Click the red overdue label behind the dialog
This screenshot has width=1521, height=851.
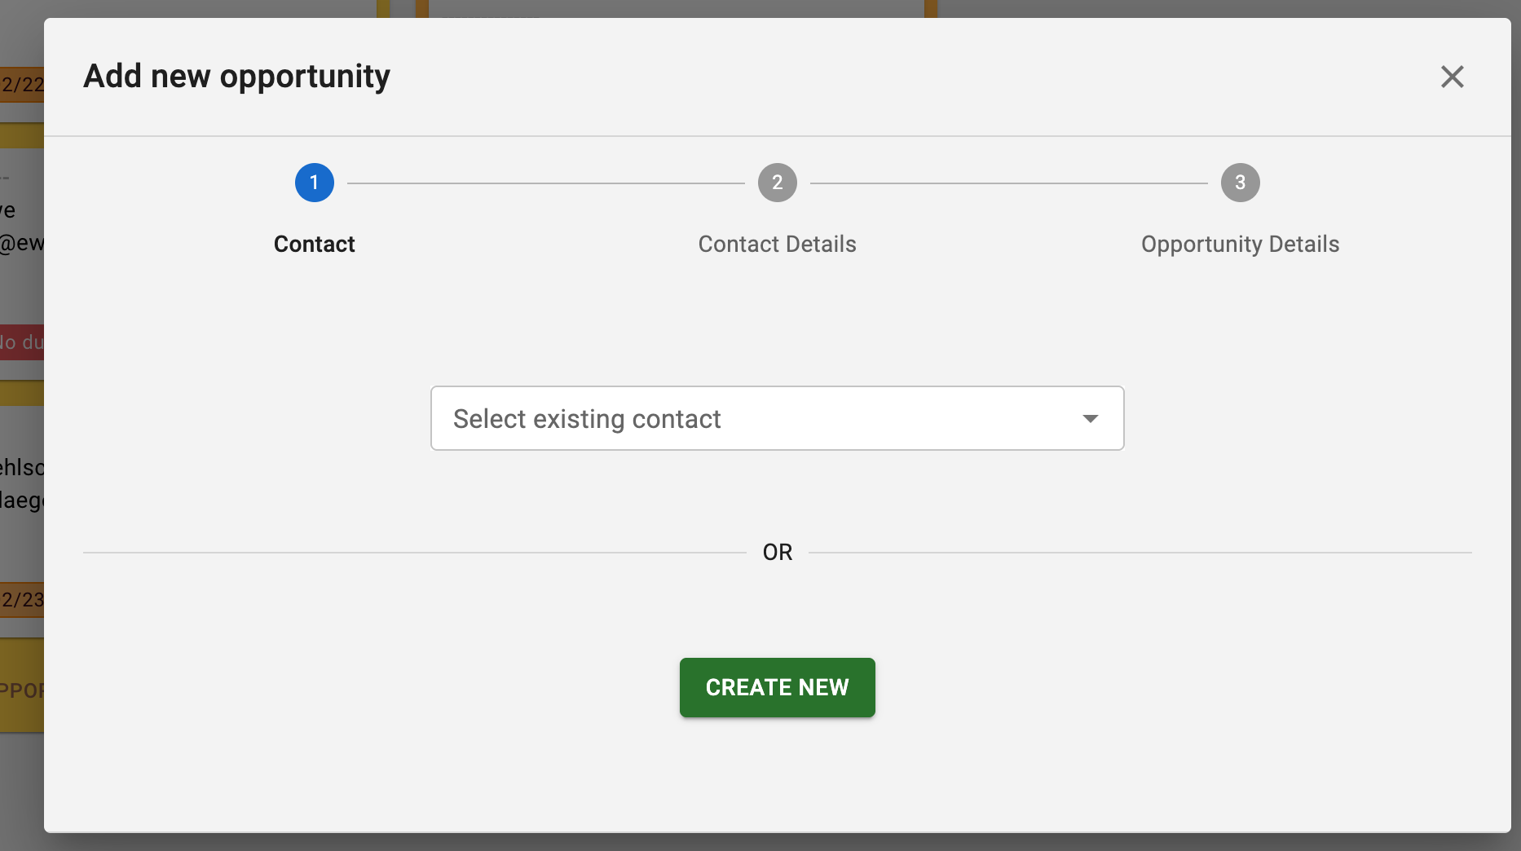pyautogui.click(x=21, y=342)
